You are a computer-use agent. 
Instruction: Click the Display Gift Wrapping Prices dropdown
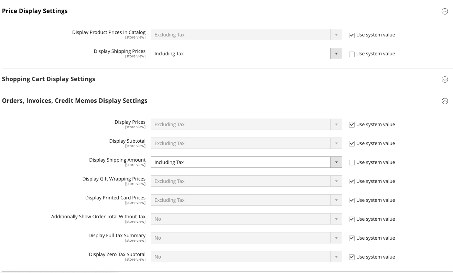coord(246,181)
